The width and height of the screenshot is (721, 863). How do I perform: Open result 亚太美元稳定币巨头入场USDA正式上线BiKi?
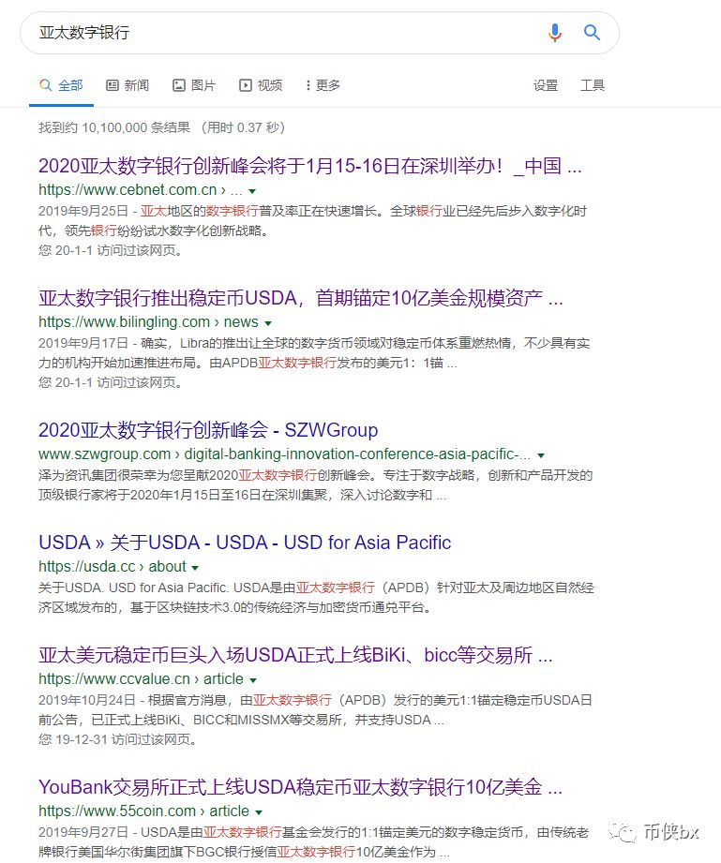pyautogui.click(x=295, y=655)
